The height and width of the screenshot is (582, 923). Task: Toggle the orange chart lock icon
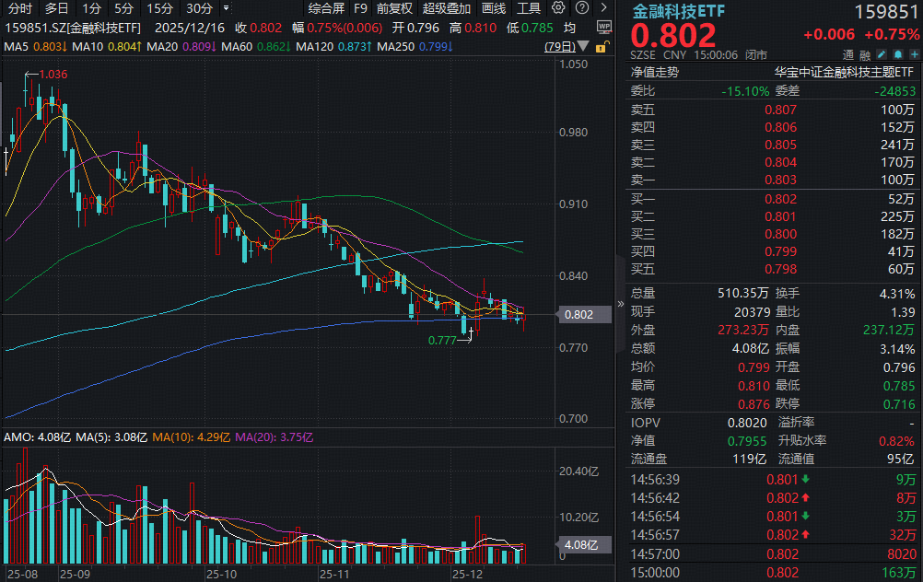click(601, 46)
